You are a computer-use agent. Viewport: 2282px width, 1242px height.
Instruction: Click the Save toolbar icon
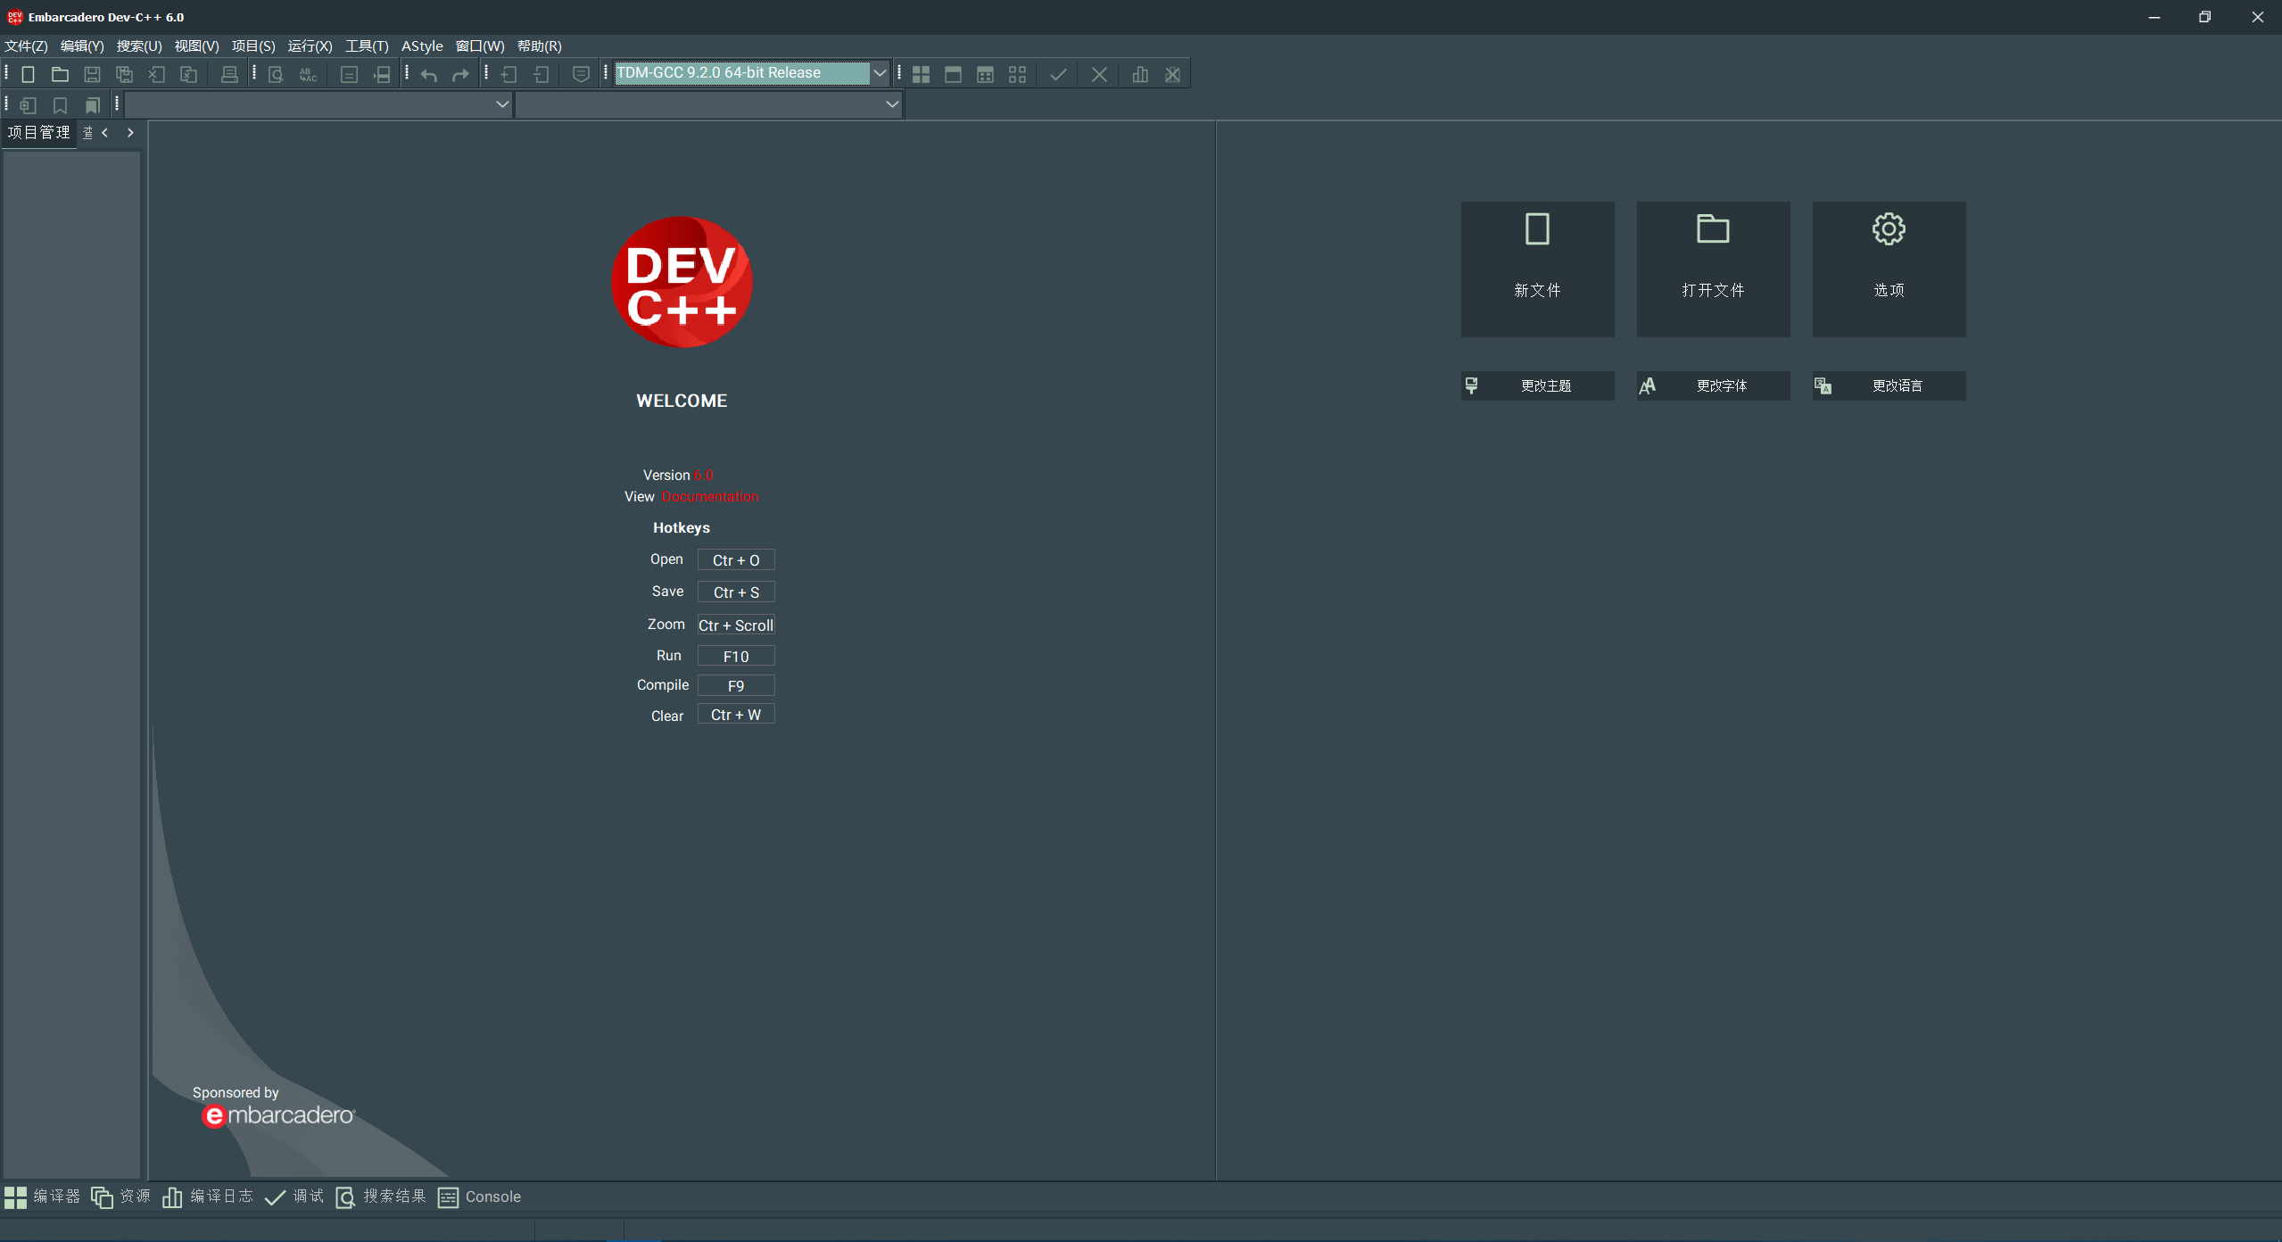92,74
